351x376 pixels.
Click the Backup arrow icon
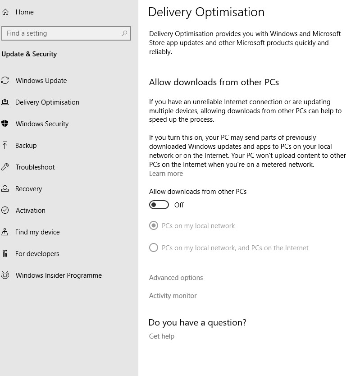5,145
